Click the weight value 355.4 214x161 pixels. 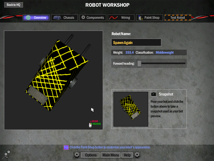(129, 52)
